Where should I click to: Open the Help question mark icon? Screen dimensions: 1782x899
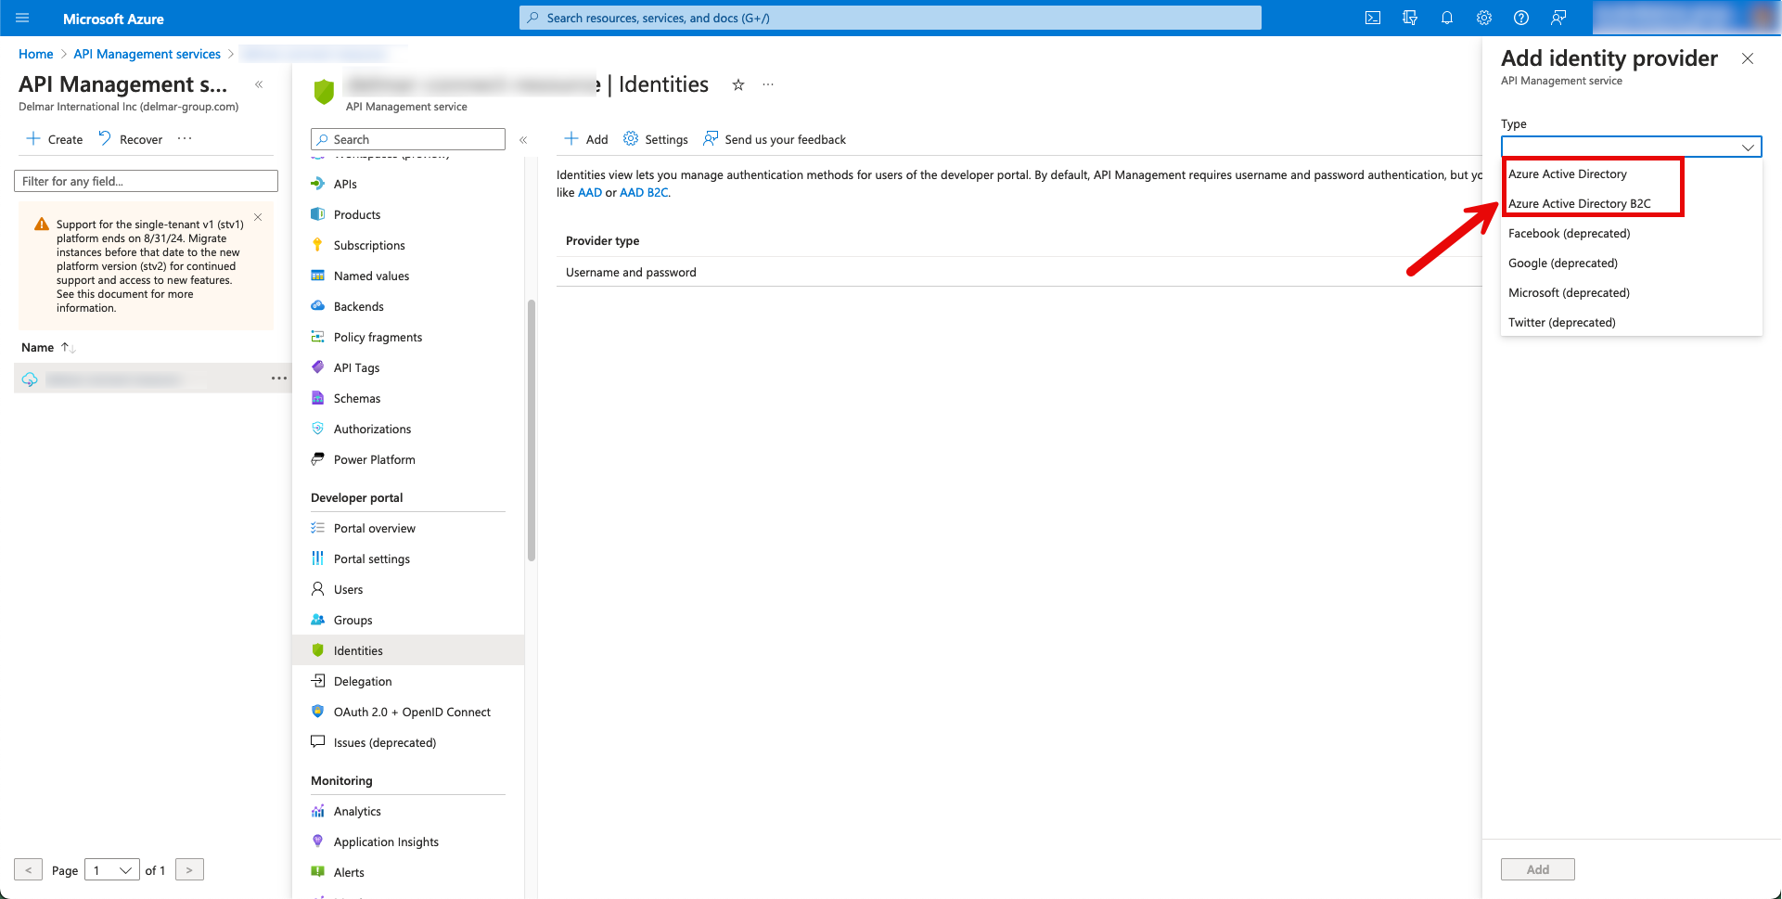pyautogui.click(x=1521, y=18)
